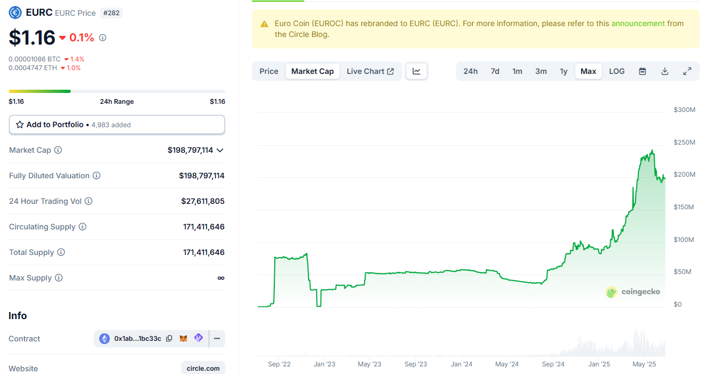Click Market Cap info tooltip icon
This screenshot has height=374, width=702.
pos(58,150)
